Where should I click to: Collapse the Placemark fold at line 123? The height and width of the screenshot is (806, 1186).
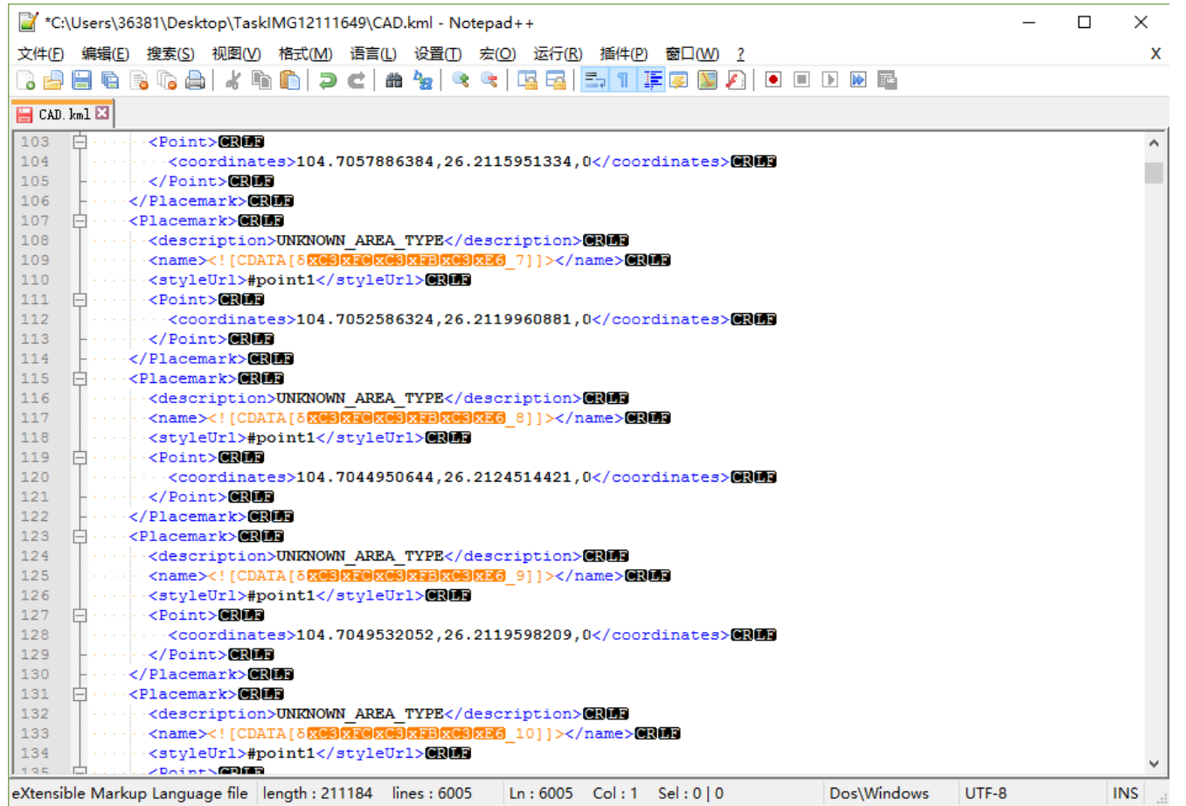click(x=80, y=536)
